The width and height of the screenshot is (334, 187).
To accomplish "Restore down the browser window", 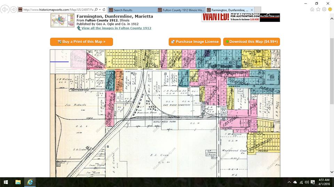I will (x=317, y=3).
